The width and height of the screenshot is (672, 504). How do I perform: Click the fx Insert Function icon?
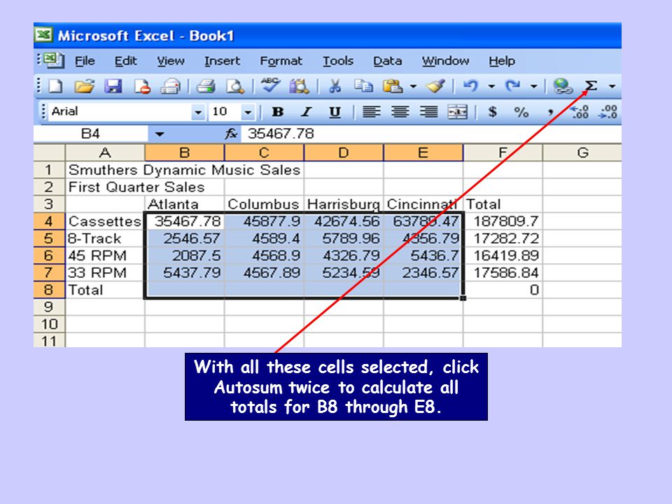[x=231, y=134]
